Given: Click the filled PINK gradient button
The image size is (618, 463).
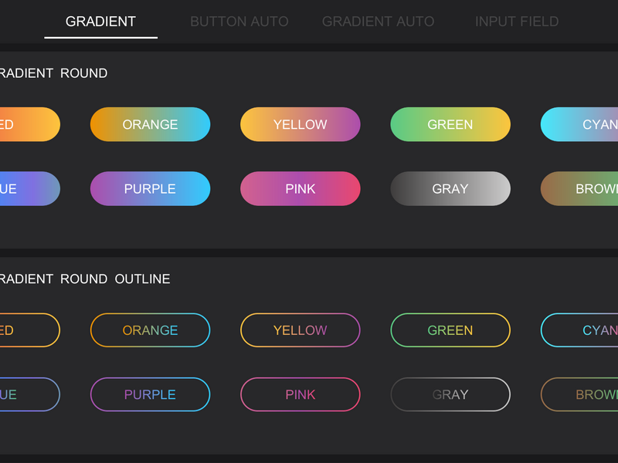Looking at the screenshot, I should pyautogui.click(x=301, y=188).
